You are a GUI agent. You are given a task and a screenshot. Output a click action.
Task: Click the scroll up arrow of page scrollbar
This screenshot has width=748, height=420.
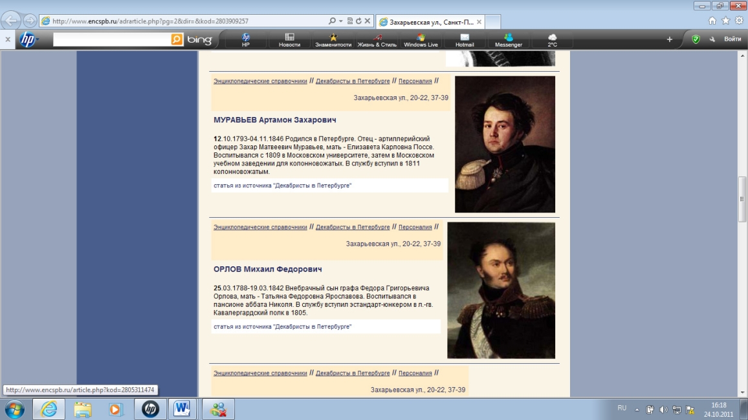pos(742,56)
